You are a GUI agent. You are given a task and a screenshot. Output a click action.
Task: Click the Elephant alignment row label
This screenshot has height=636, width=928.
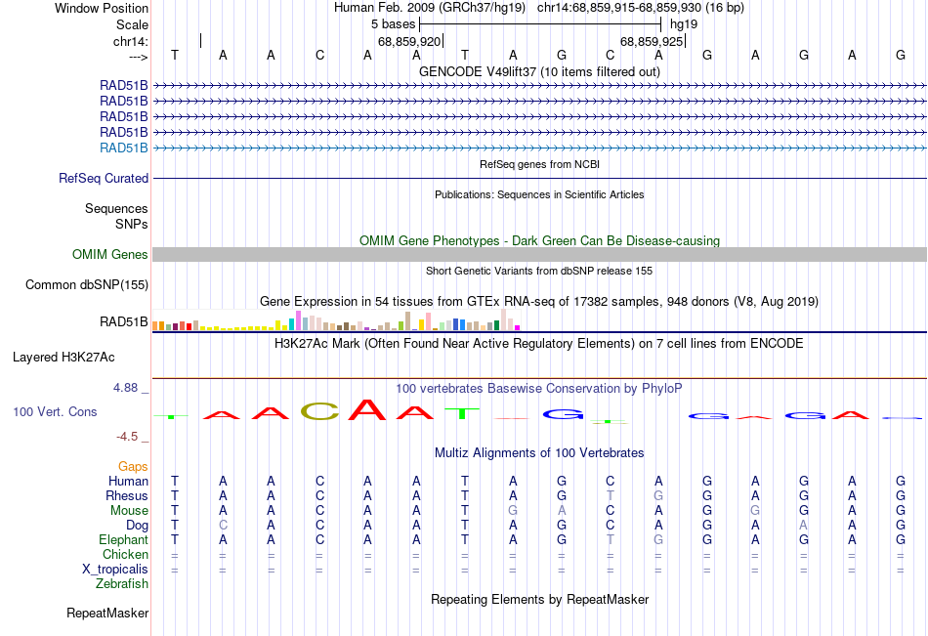tap(123, 539)
